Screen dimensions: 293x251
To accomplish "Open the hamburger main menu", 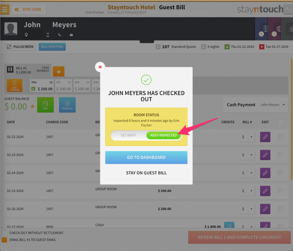I will click(x=4, y=9).
